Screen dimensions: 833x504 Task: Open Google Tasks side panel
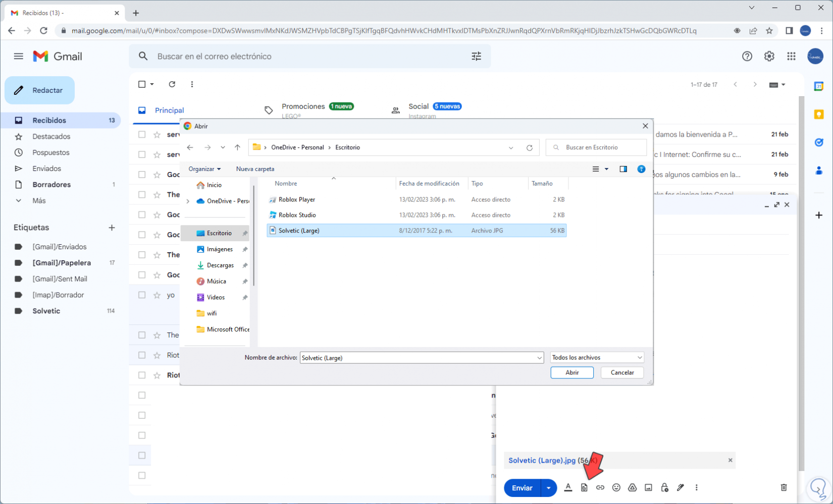pyautogui.click(x=819, y=143)
